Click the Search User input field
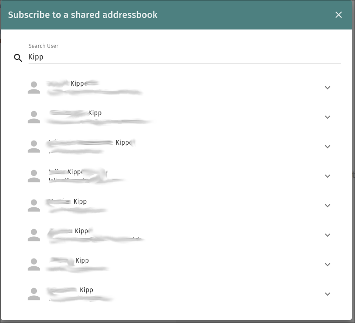Screen dimensions: 355x323 point(184,57)
